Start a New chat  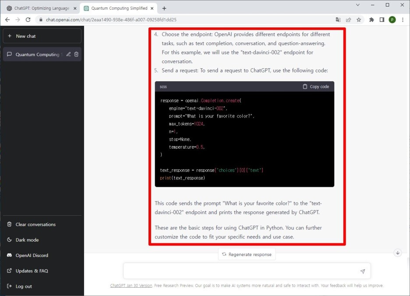42,36
